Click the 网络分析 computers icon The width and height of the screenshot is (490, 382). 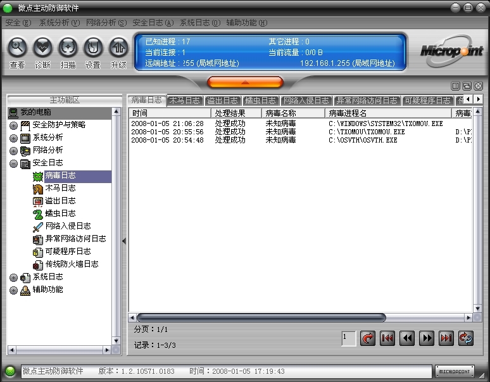click(25, 151)
